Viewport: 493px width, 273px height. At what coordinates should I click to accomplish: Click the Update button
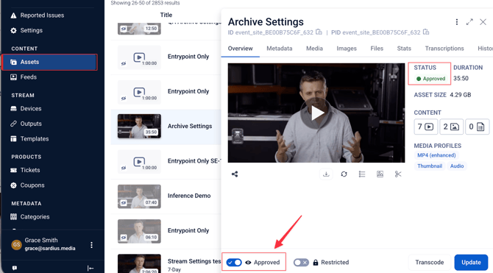471,262
